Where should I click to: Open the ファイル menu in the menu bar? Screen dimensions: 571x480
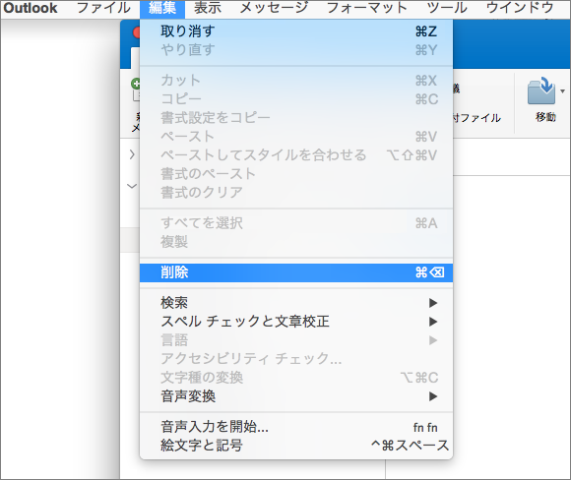click(x=103, y=8)
